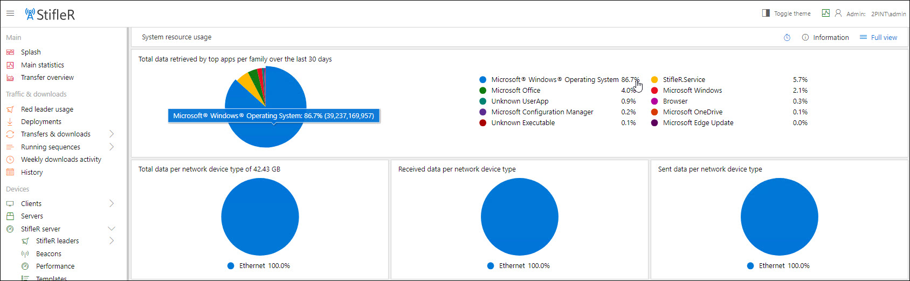Click the StifleR logo icon
The width and height of the screenshot is (910, 281).
coord(30,14)
